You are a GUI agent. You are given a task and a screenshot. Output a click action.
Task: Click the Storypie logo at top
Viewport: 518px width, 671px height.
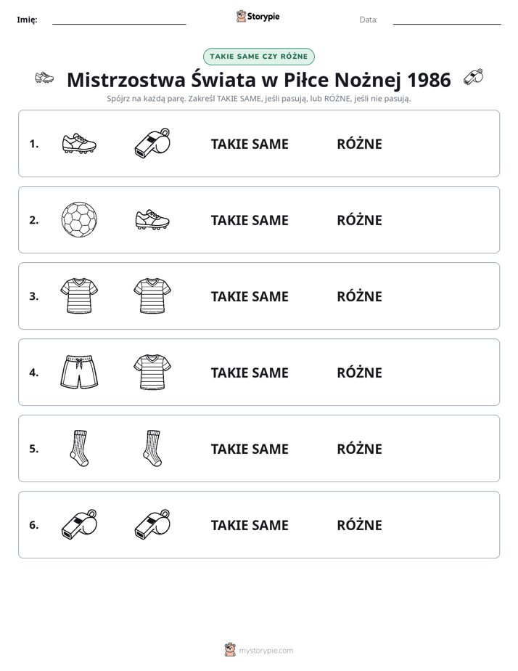pyautogui.click(x=258, y=16)
